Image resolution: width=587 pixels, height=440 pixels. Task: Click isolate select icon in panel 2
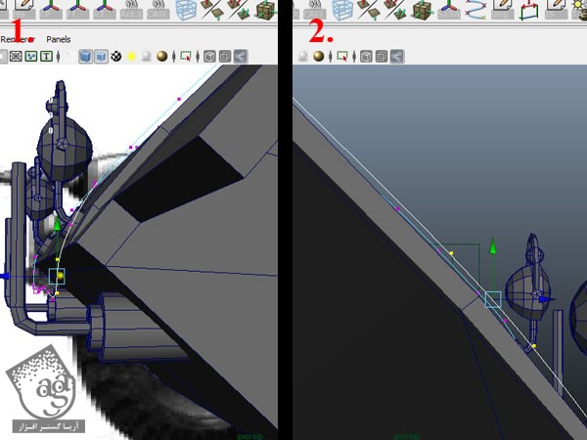click(x=341, y=57)
